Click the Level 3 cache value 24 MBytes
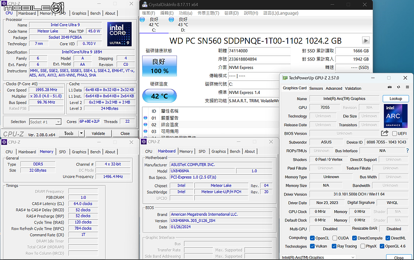 pyautogui.click(x=109, y=108)
